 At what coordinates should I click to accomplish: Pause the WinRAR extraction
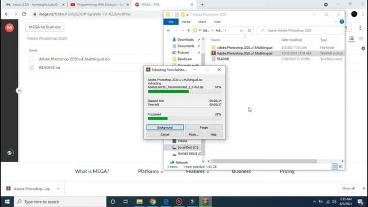click(204, 128)
